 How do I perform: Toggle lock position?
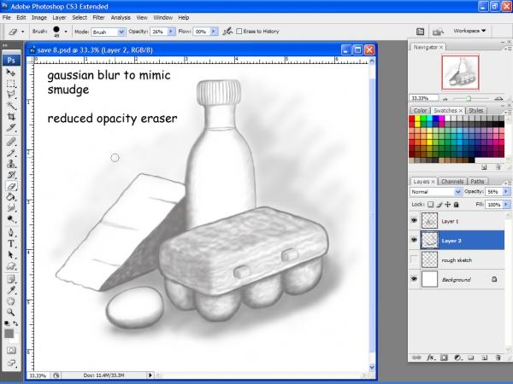click(x=447, y=205)
